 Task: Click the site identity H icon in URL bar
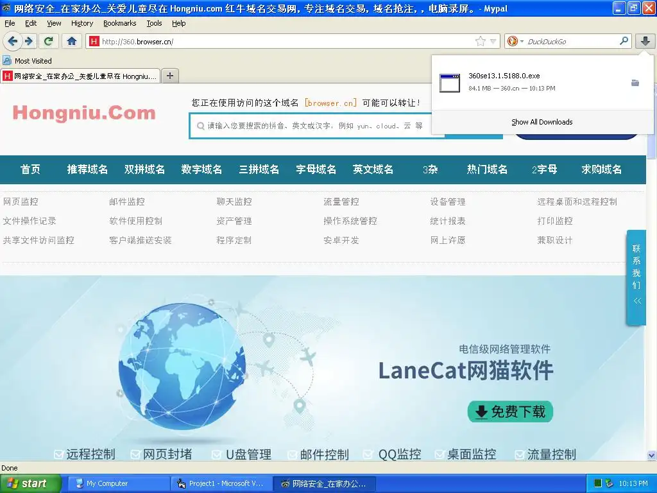coord(94,41)
